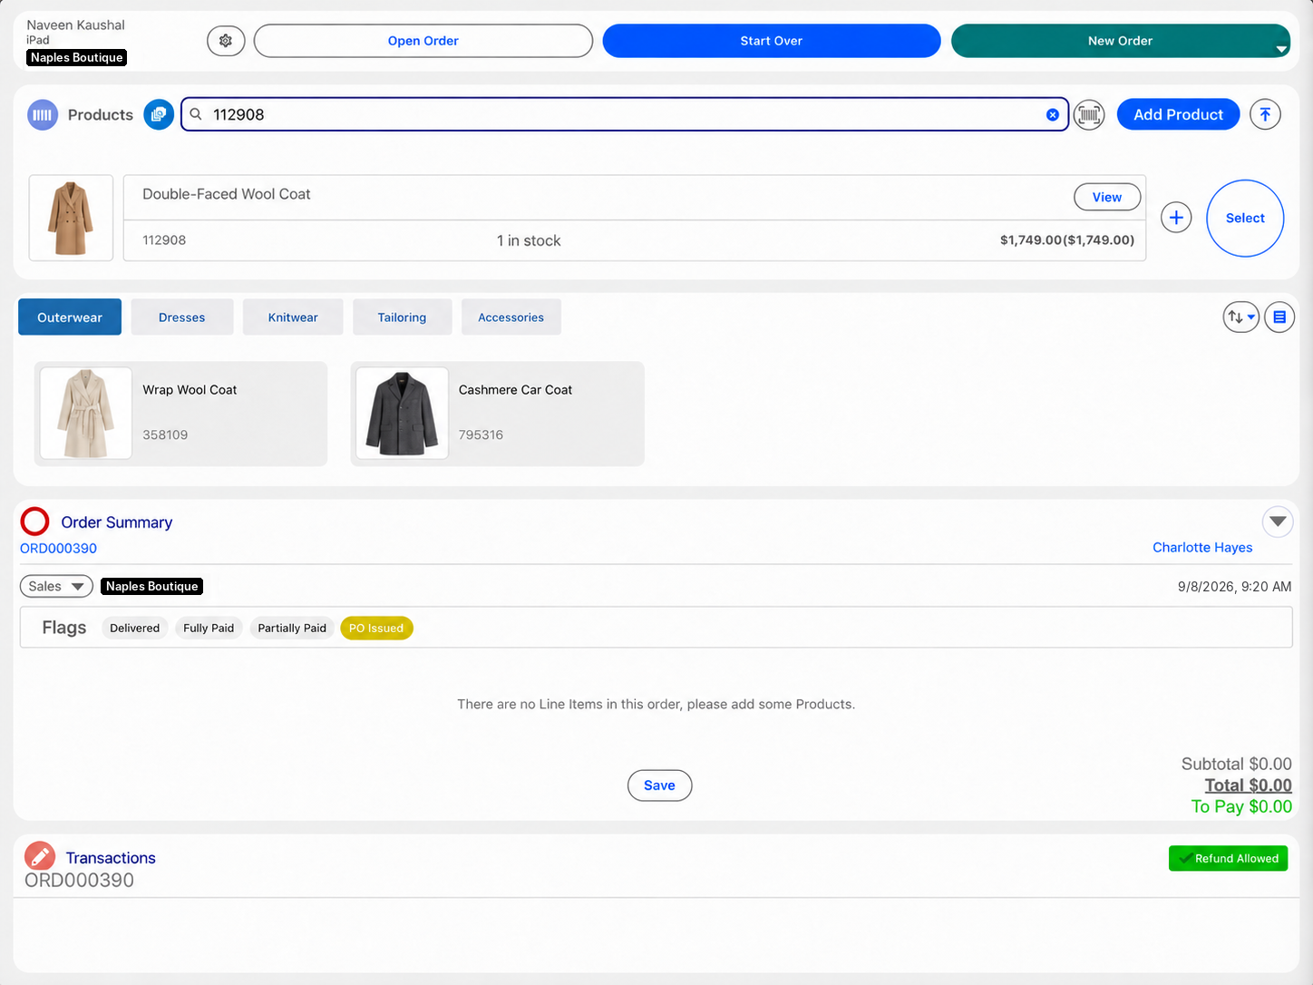Switch to list view icon

[1279, 317]
